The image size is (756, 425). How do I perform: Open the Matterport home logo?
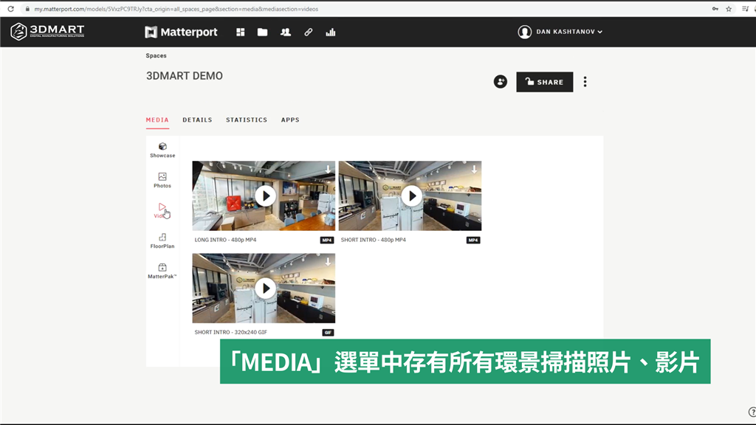181,32
